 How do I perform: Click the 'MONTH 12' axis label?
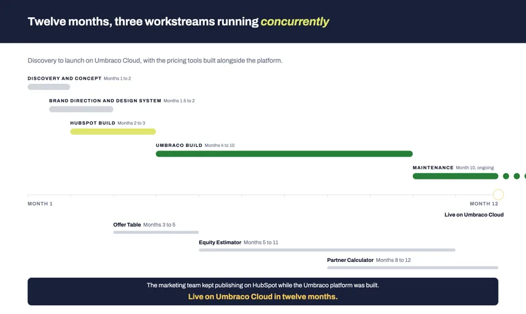coord(484,204)
